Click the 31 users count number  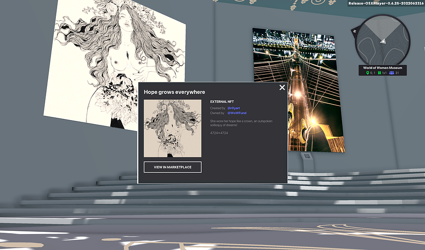click(x=397, y=73)
